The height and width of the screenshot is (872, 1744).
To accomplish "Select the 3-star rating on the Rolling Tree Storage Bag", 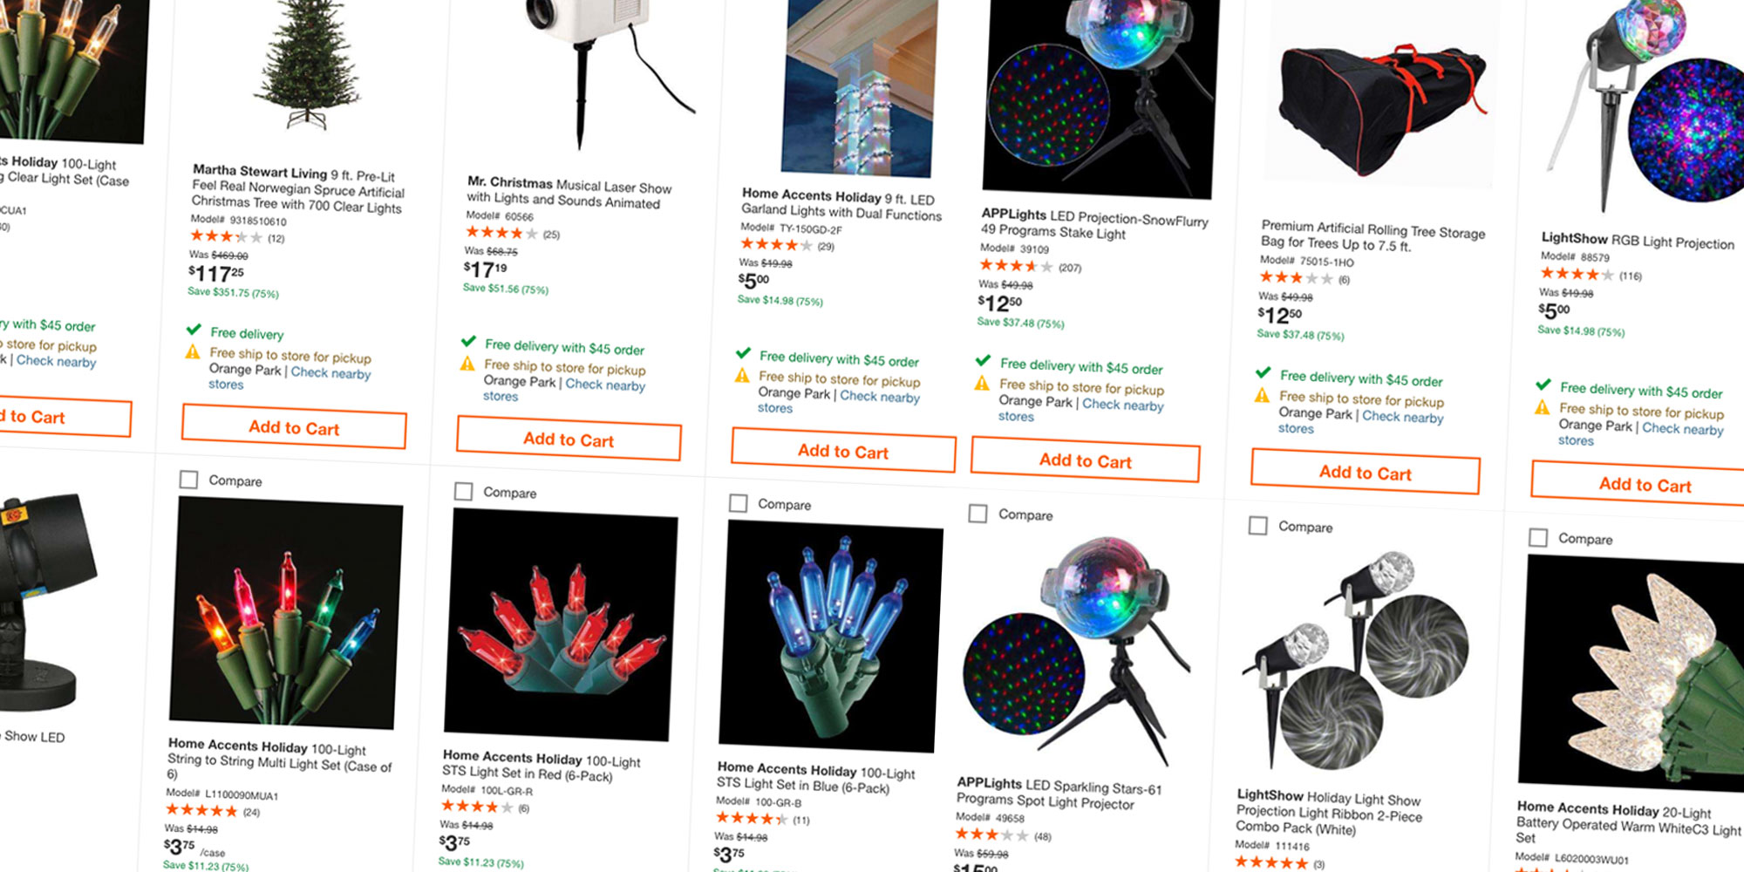I will coord(1289,278).
